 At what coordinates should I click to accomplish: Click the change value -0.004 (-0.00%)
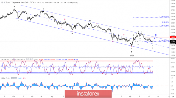73,3
